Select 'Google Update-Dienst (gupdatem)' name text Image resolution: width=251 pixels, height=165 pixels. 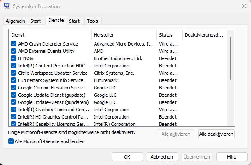[53, 102]
